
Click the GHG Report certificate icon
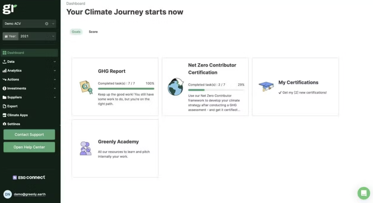pos(86,87)
